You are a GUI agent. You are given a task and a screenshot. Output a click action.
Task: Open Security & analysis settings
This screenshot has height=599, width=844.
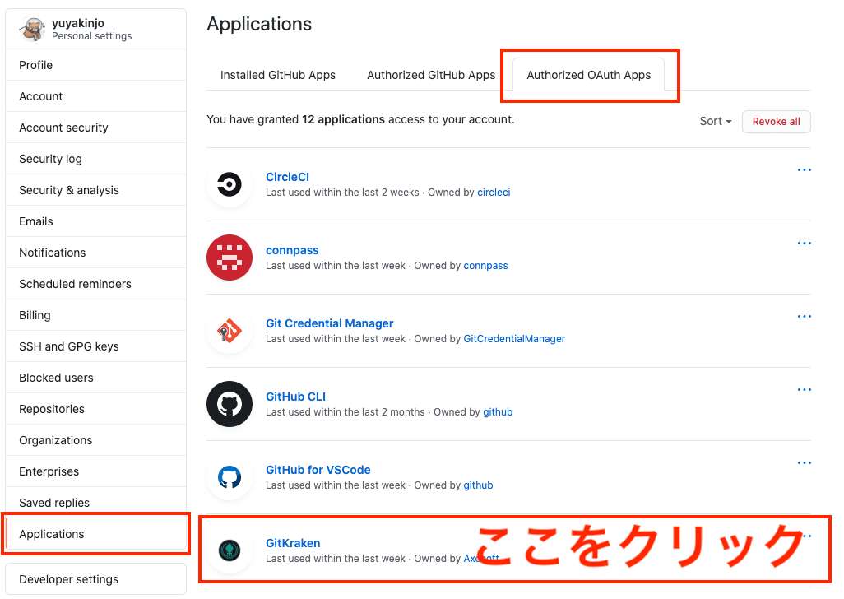(95, 190)
